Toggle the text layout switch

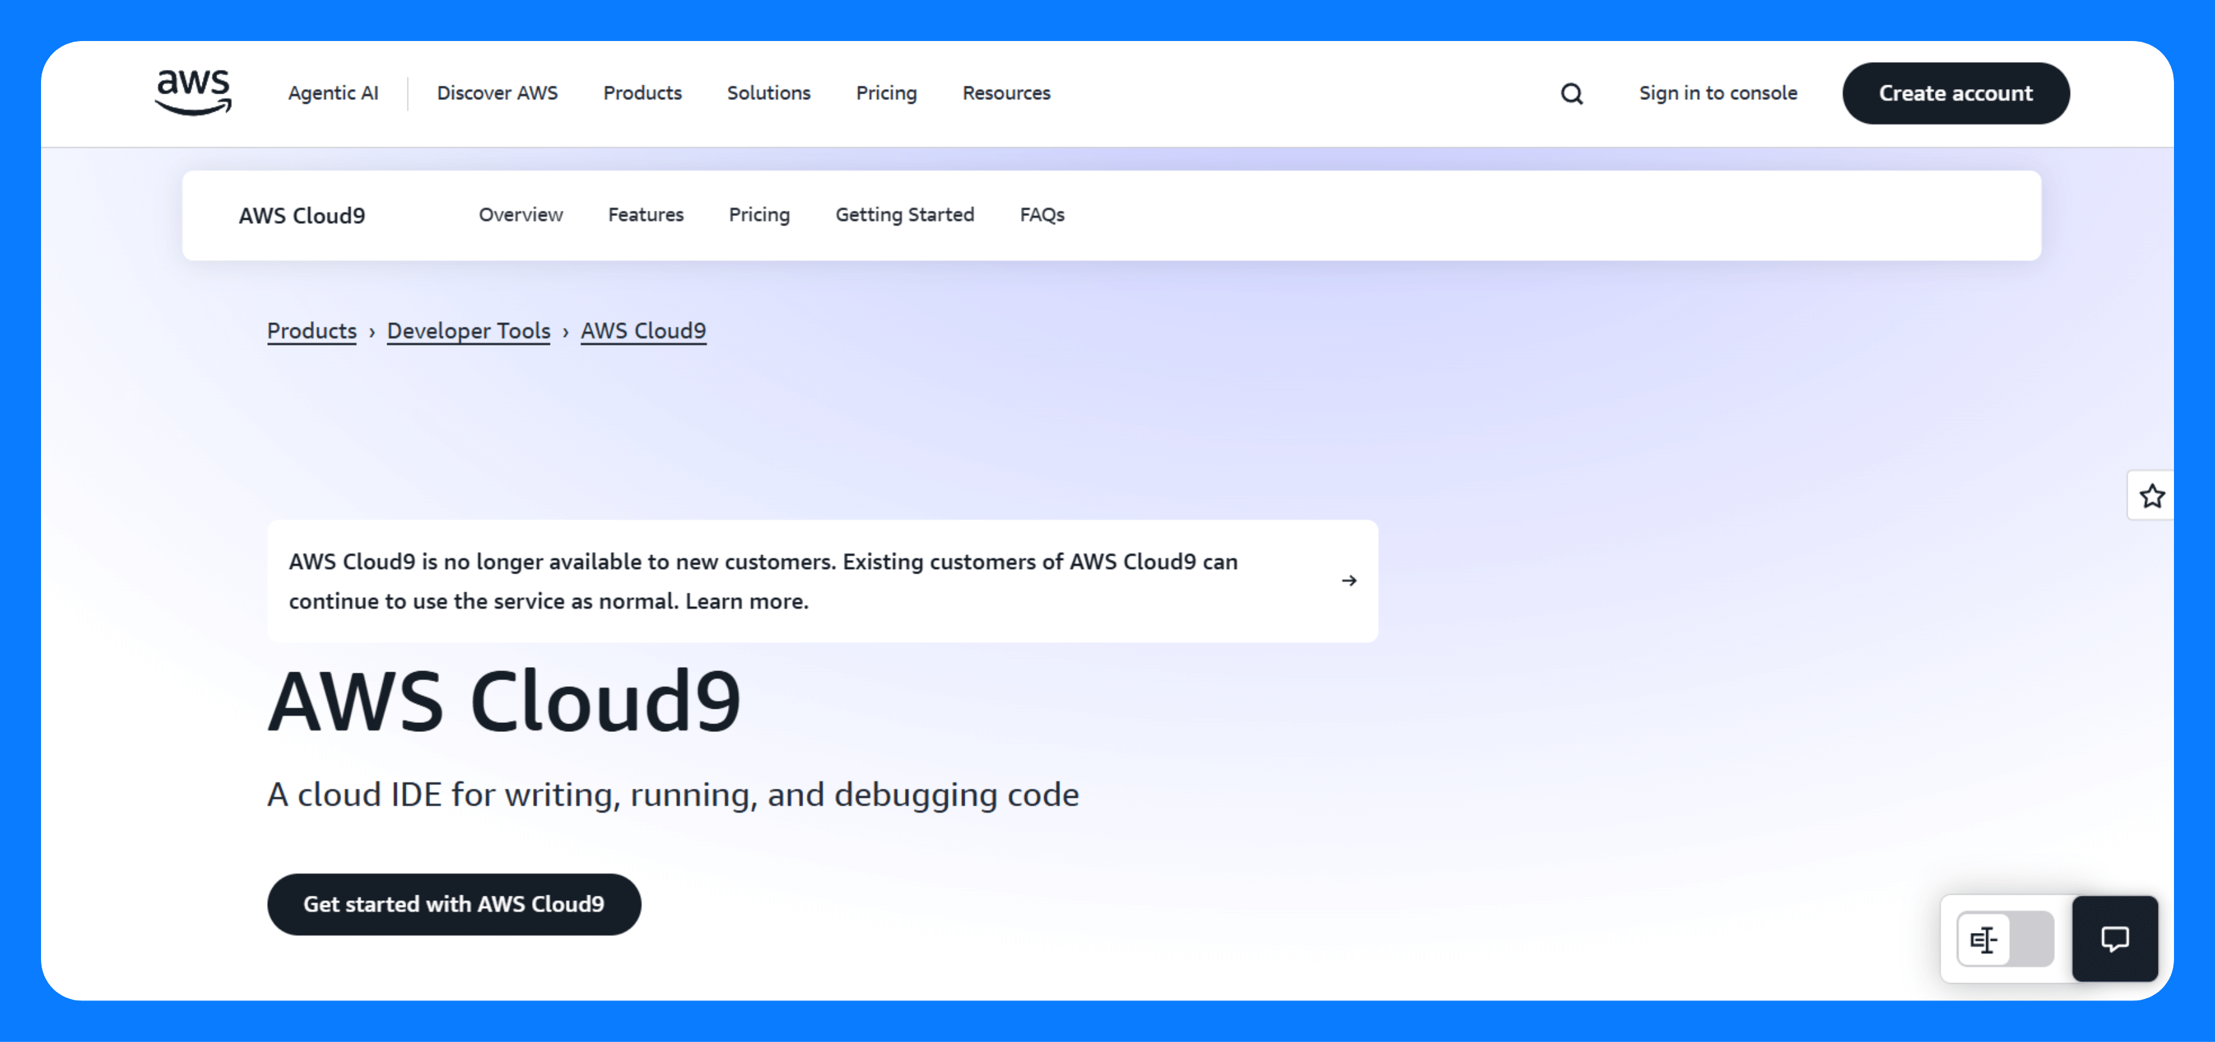pos(2004,939)
